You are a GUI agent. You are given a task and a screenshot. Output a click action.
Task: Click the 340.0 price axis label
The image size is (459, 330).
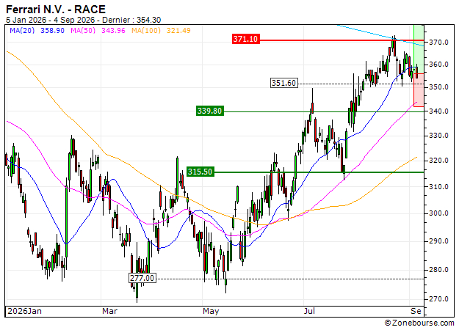438,111
